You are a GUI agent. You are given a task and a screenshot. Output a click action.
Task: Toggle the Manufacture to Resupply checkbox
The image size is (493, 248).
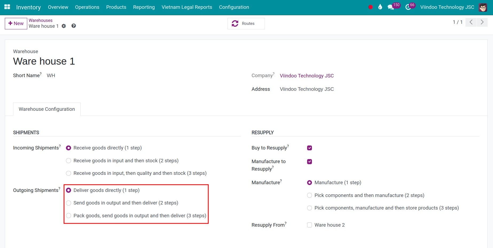click(310, 162)
